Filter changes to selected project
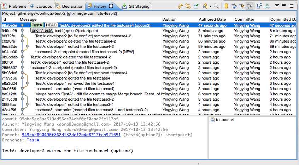This screenshot has width=299, height=165. coord(234,6)
